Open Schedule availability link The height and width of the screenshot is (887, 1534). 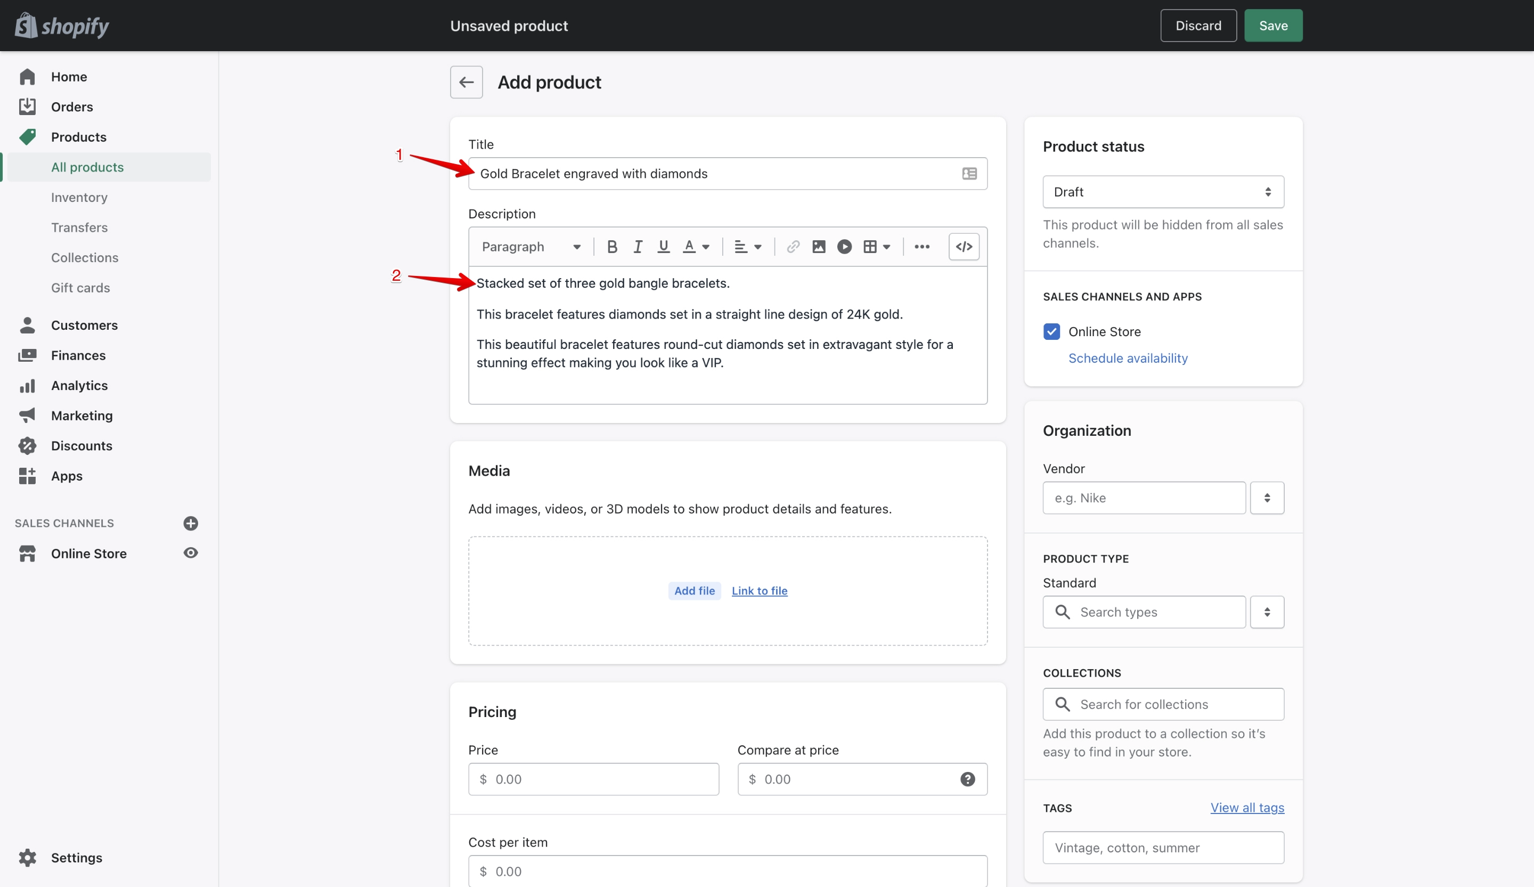[x=1128, y=358]
